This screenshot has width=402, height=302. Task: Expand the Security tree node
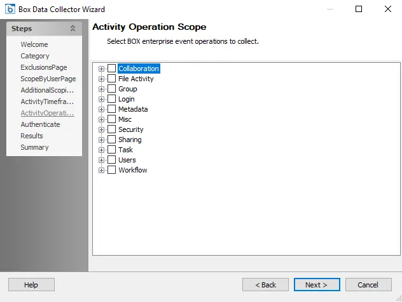101,129
